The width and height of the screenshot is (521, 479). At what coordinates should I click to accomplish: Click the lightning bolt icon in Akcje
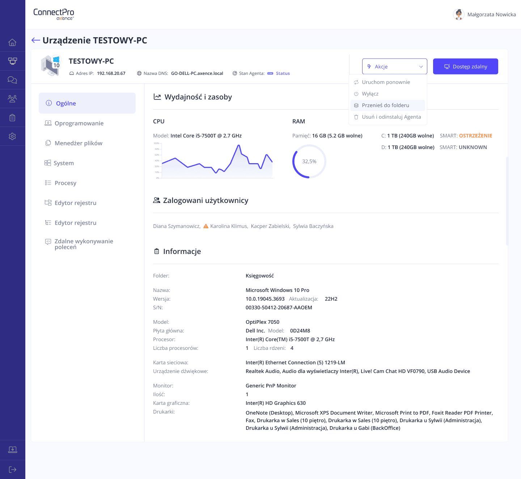369,67
